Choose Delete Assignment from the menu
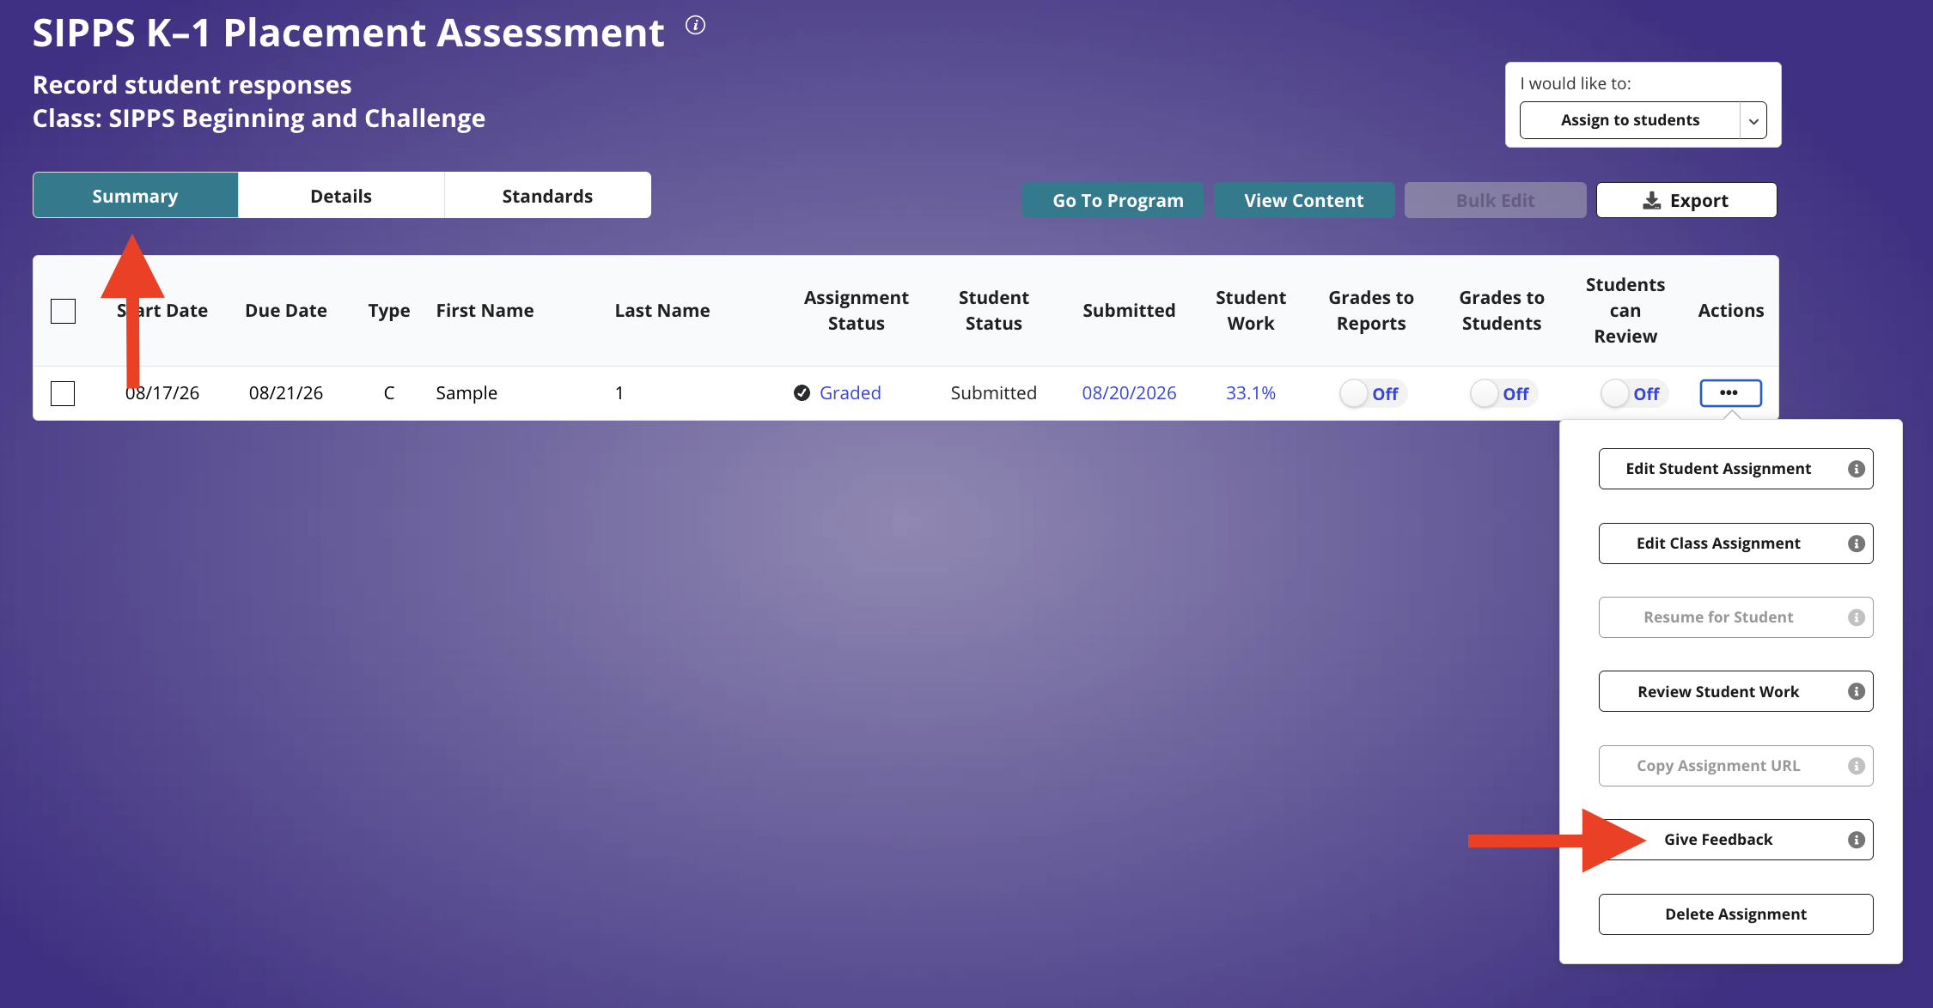Screen dimensions: 1933x1008 (1735, 914)
